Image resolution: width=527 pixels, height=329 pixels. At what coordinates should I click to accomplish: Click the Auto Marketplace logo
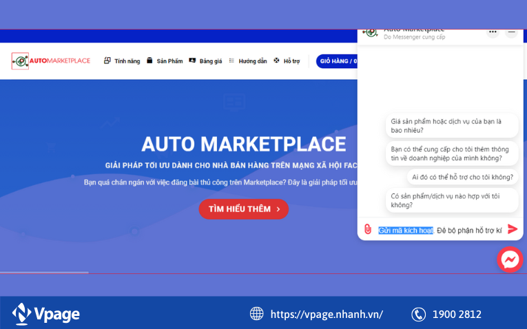tap(51, 61)
